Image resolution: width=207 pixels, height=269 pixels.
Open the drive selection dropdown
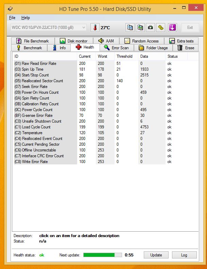(x=49, y=28)
